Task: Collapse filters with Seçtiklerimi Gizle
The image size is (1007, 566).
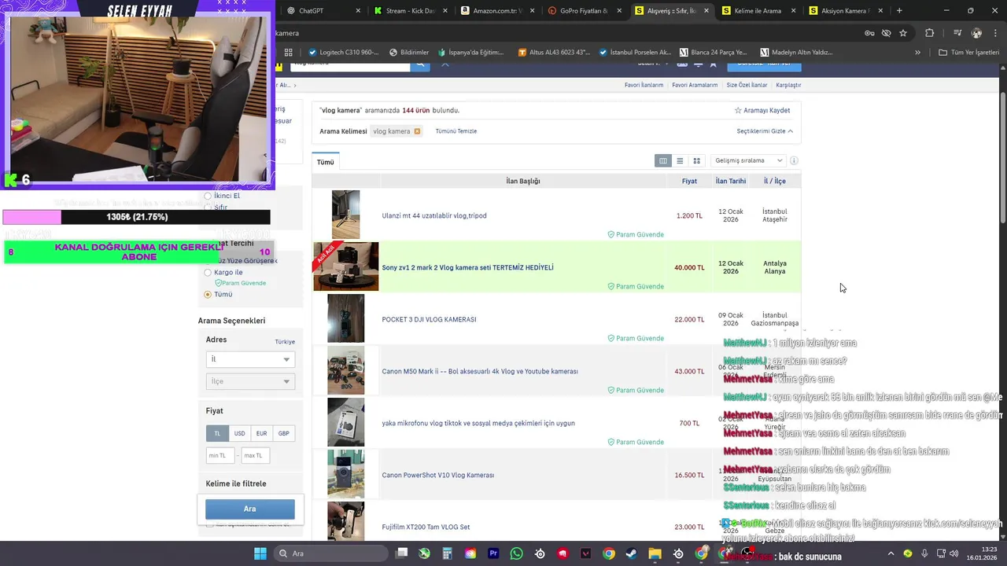Action: tap(765, 131)
